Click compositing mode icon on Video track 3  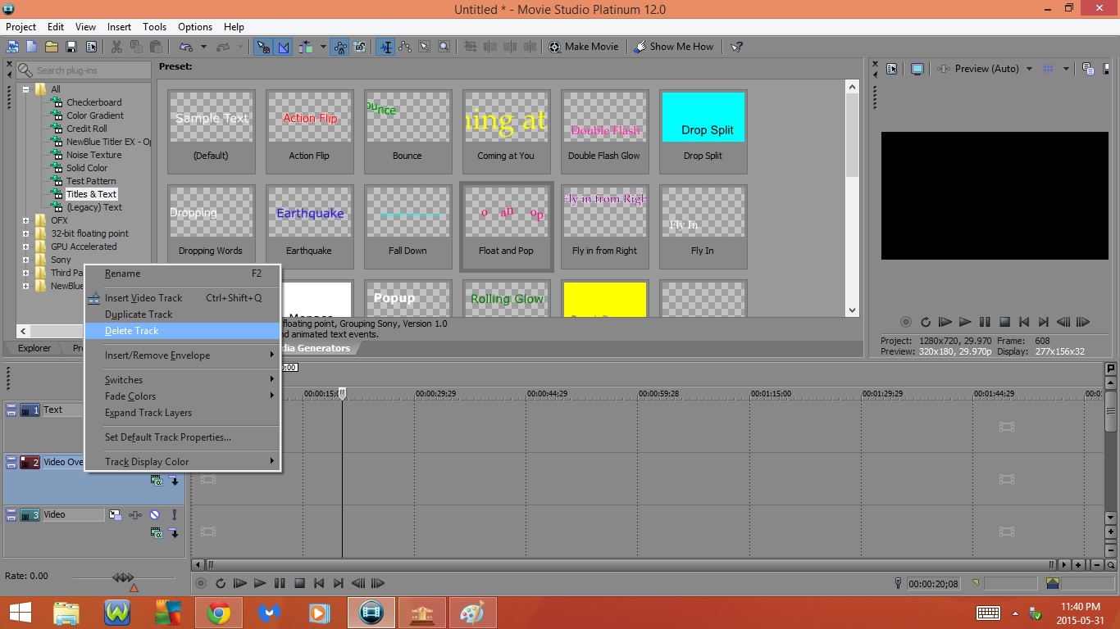(156, 532)
